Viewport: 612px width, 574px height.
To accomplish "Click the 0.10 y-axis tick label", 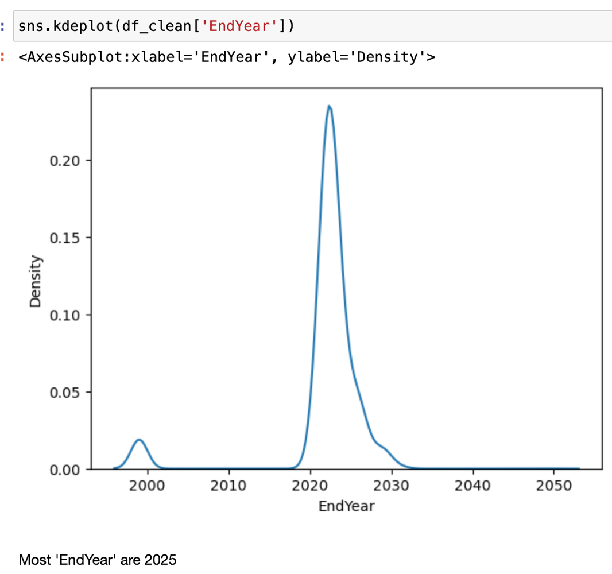I will click(x=64, y=315).
